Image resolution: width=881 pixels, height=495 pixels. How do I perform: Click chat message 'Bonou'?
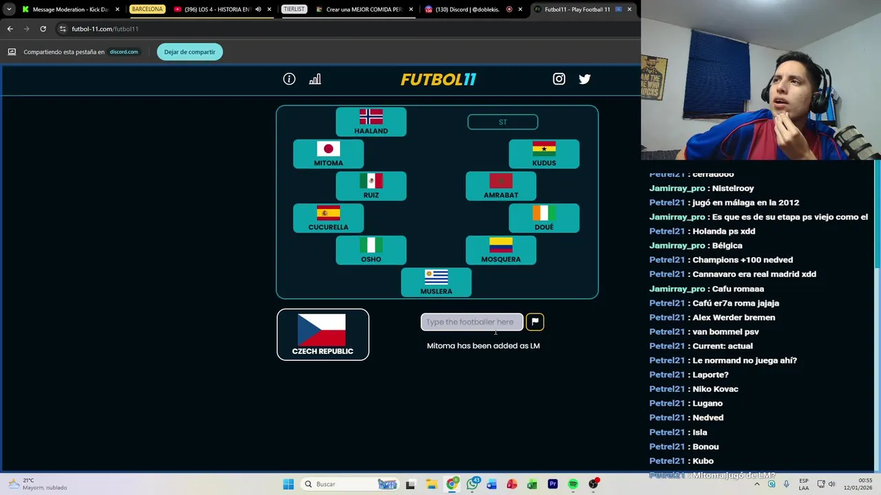pyautogui.click(x=705, y=447)
